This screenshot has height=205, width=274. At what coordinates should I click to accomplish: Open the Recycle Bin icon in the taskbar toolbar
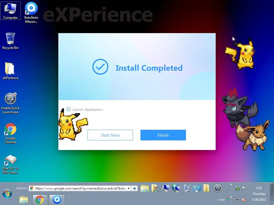click(187, 188)
